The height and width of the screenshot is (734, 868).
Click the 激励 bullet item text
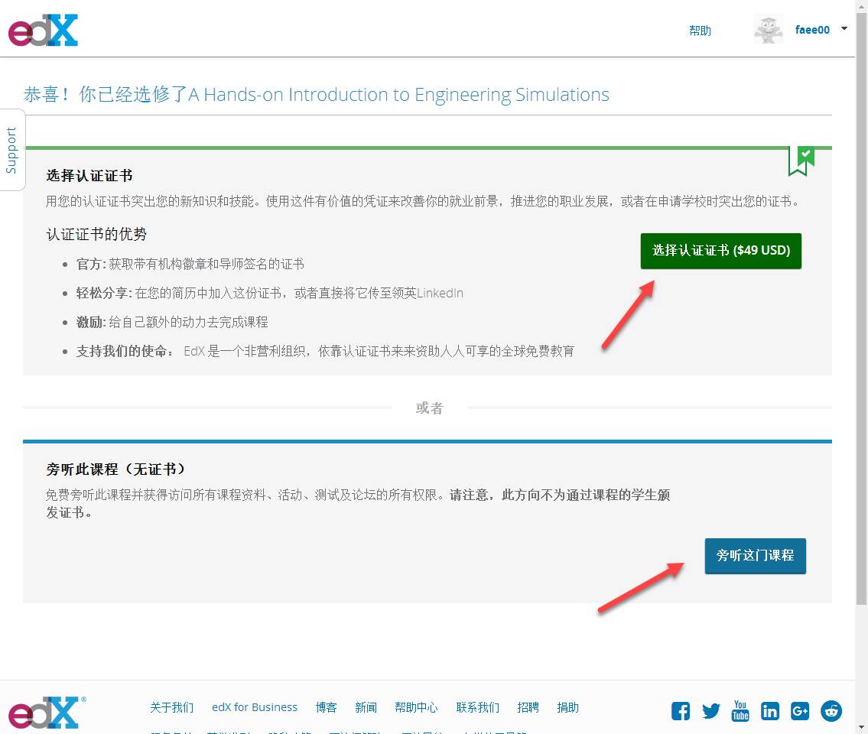[x=171, y=322]
